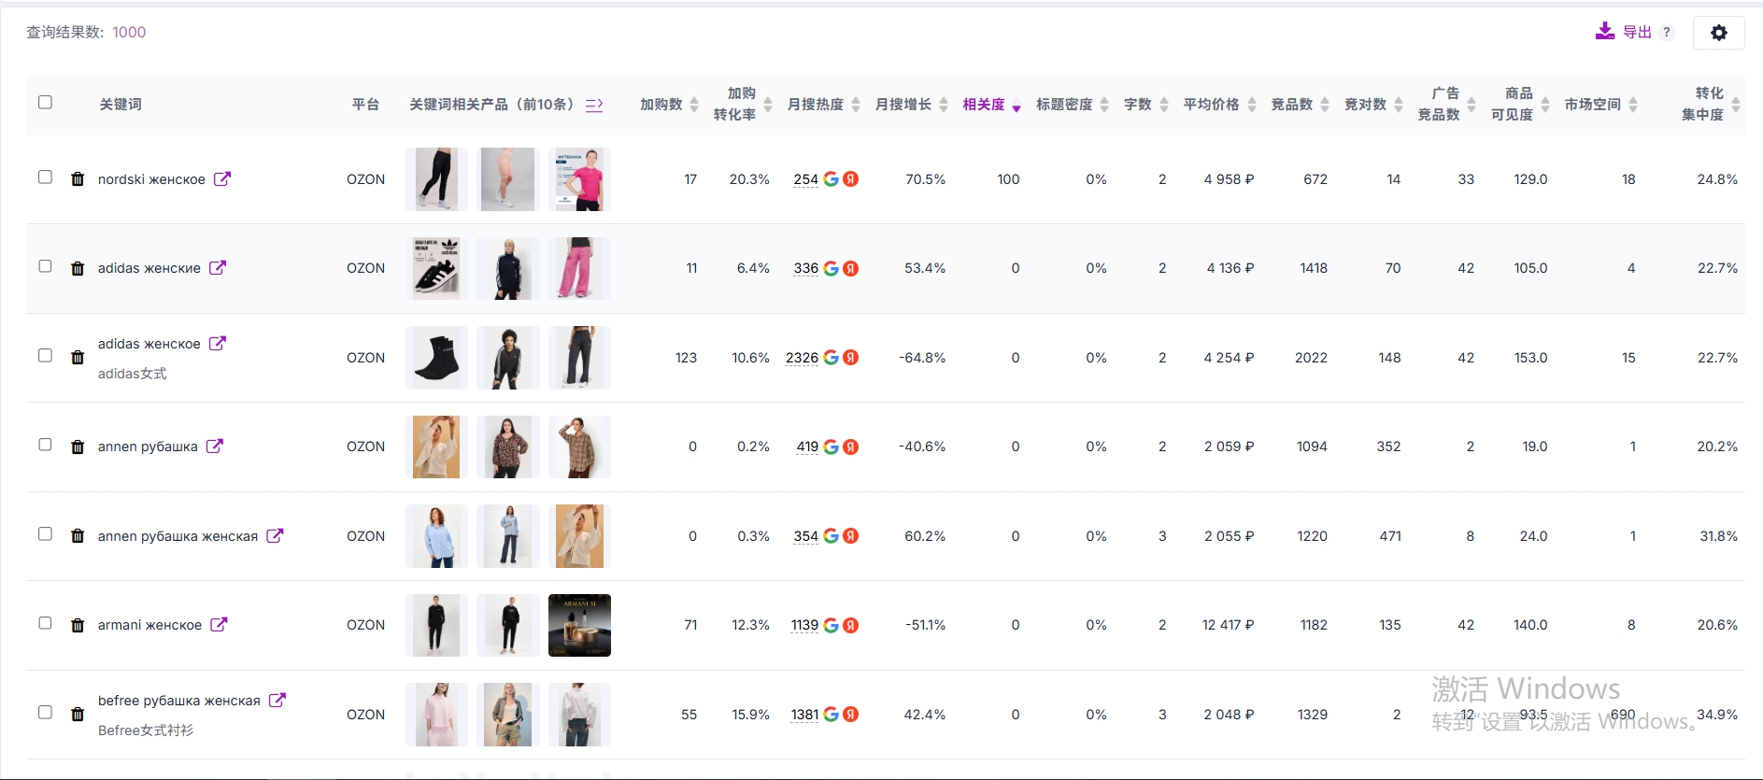Viewport: 1763px width, 780px height.
Task: Delete the befree рубашка женская row
Action: pyautogui.click(x=78, y=715)
